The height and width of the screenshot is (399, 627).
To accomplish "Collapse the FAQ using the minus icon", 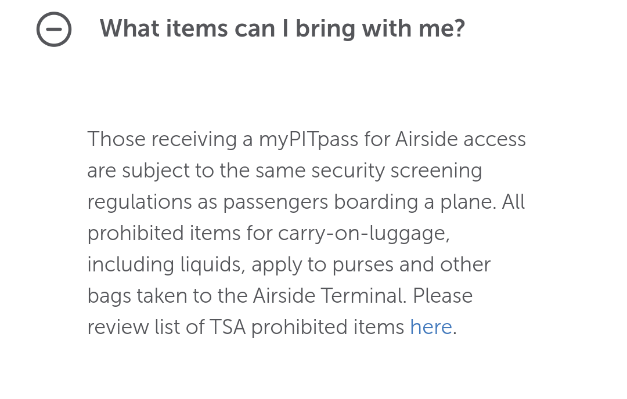I will click(x=54, y=29).
